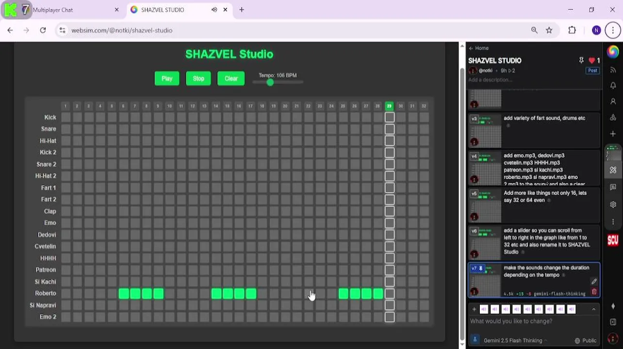Add attachment with plus beside audio files

click(474, 309)
